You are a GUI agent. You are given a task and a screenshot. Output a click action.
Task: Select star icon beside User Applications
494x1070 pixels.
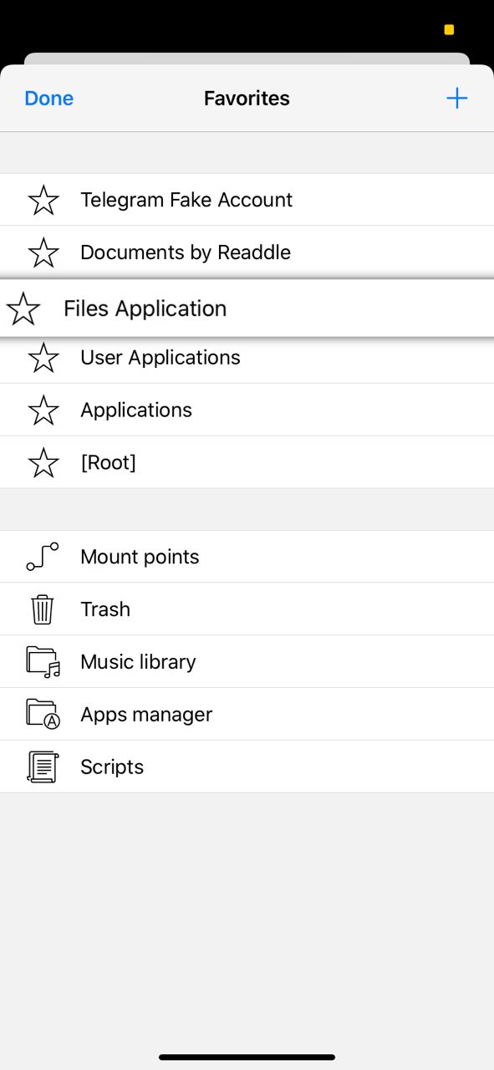click(43, 358)
